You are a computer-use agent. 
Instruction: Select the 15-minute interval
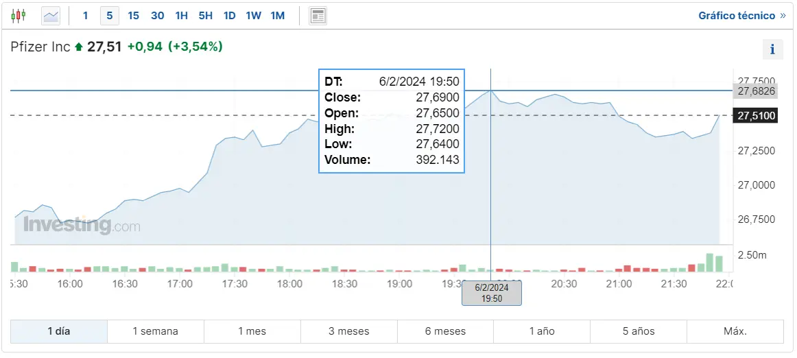click(133, 15)
